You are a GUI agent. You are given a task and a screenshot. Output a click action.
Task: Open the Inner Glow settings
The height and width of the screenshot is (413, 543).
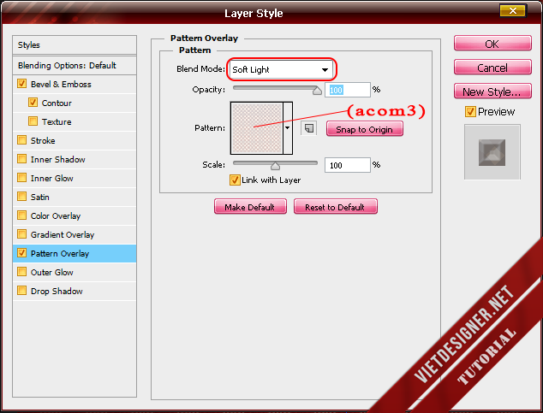click(52, 179)
